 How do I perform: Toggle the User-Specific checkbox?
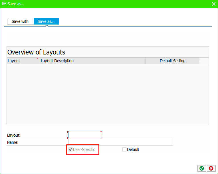click(70, 149)
